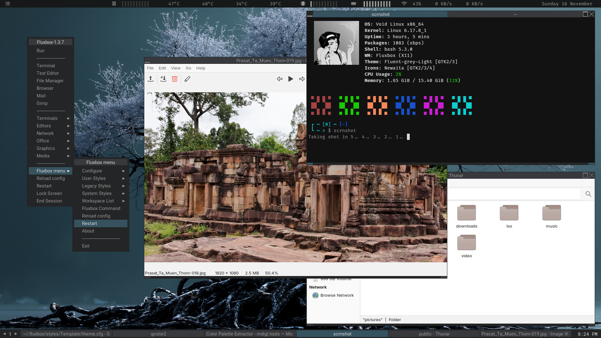Go to previous image with left arrow
This screenshot has height=338, width=601.
tap(279, 79)
